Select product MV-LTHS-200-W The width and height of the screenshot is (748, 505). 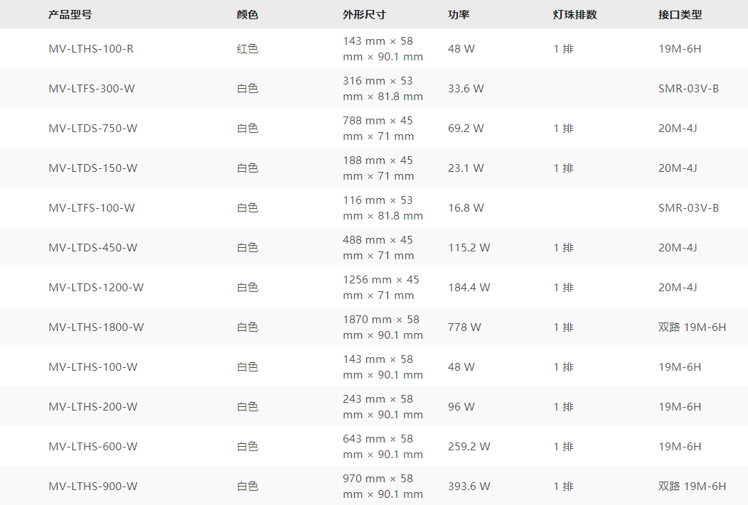tap(93, 407)
